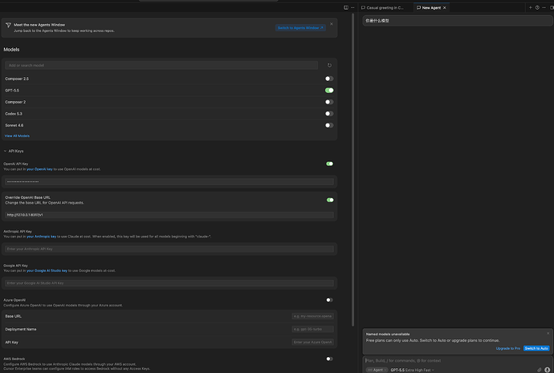Click the refresh models icon
The image size is (554, 373).
coord(329,65)
